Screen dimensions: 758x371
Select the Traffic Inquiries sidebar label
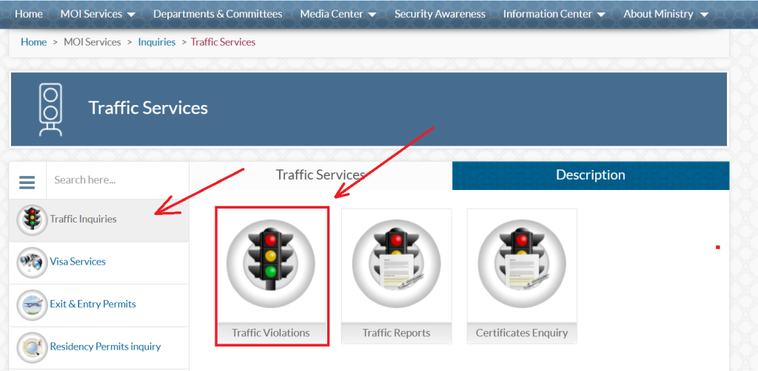click(x=83, y=219)
